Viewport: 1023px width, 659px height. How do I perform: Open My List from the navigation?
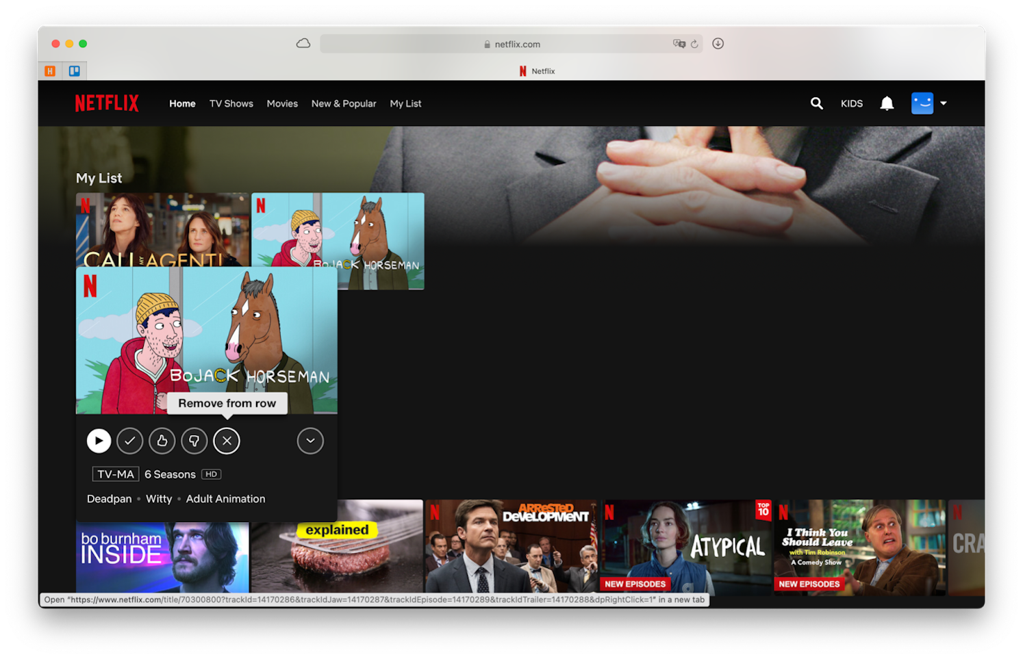pos(405,103)
